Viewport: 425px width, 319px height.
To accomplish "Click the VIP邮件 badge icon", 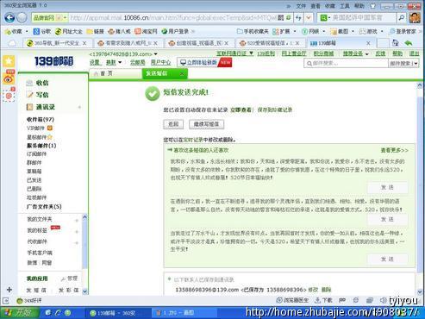I will coord(50,128).
